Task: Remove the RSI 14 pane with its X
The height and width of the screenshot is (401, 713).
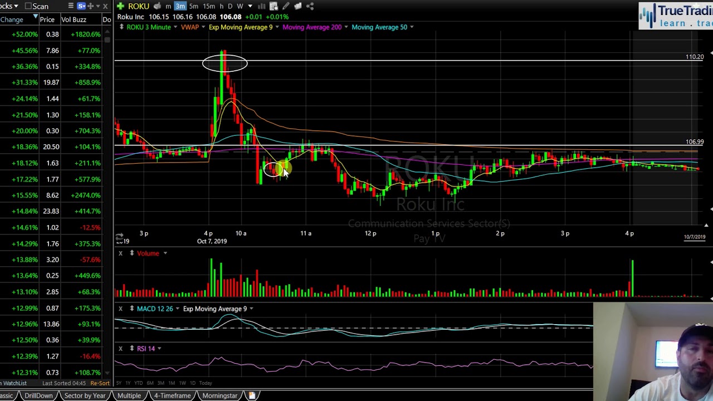Action: tap(120, 349)
